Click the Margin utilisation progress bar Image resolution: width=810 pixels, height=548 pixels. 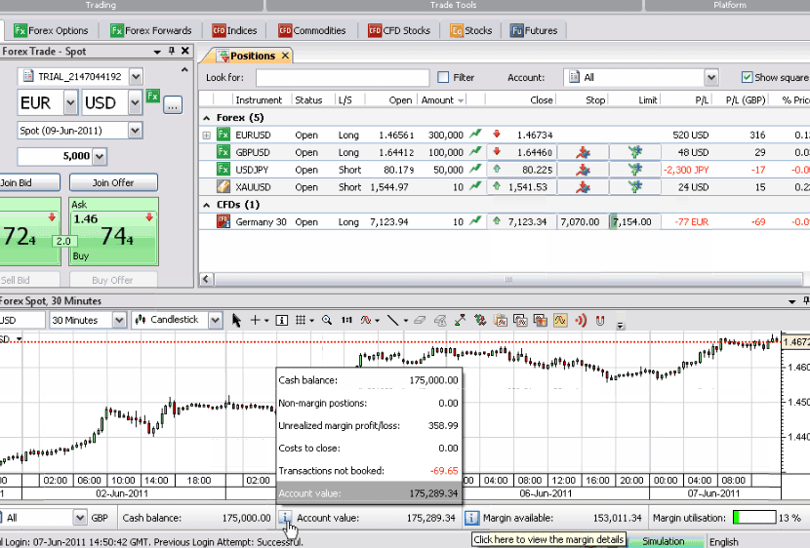[x=754, y=518]
